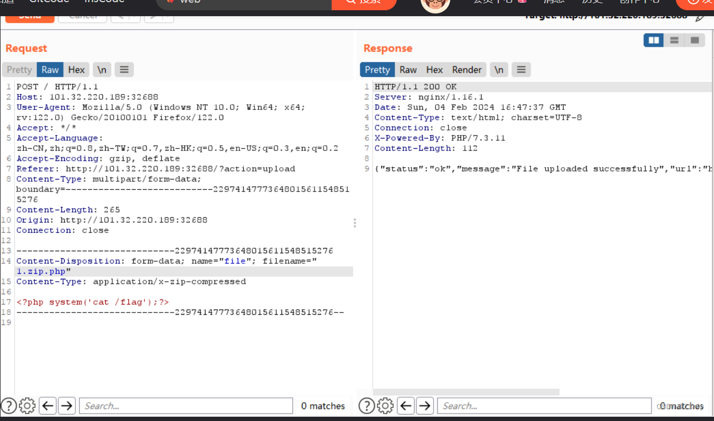Click the Request search input field

click(186, 406)
